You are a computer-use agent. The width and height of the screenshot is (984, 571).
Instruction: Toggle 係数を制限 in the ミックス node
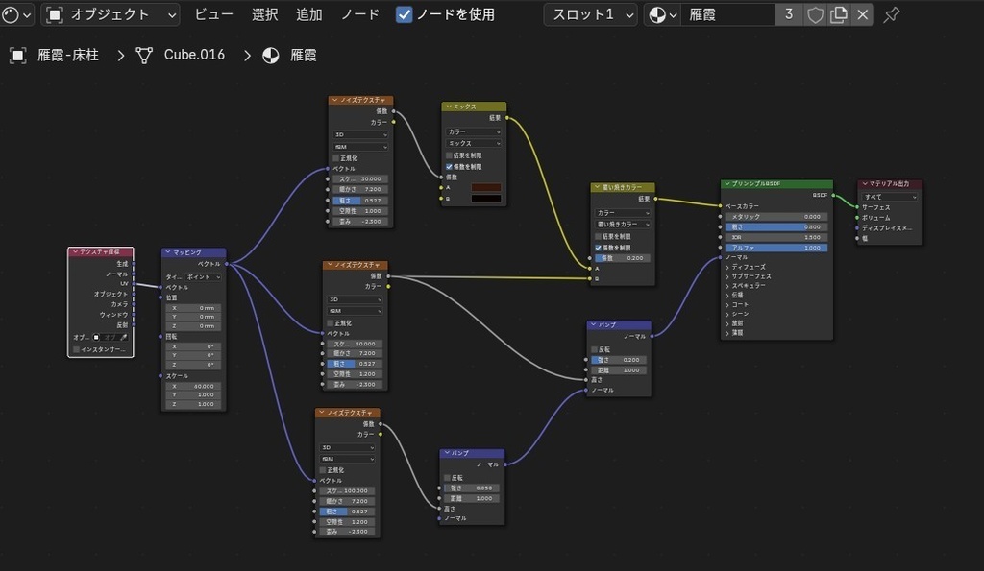pyautogui.click(x=449, y=167)
